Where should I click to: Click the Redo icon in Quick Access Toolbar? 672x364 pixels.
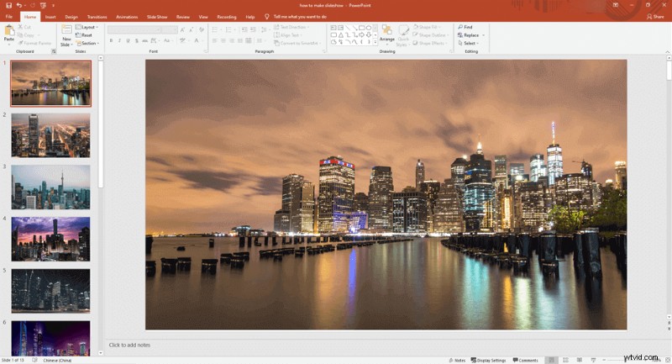32,6
